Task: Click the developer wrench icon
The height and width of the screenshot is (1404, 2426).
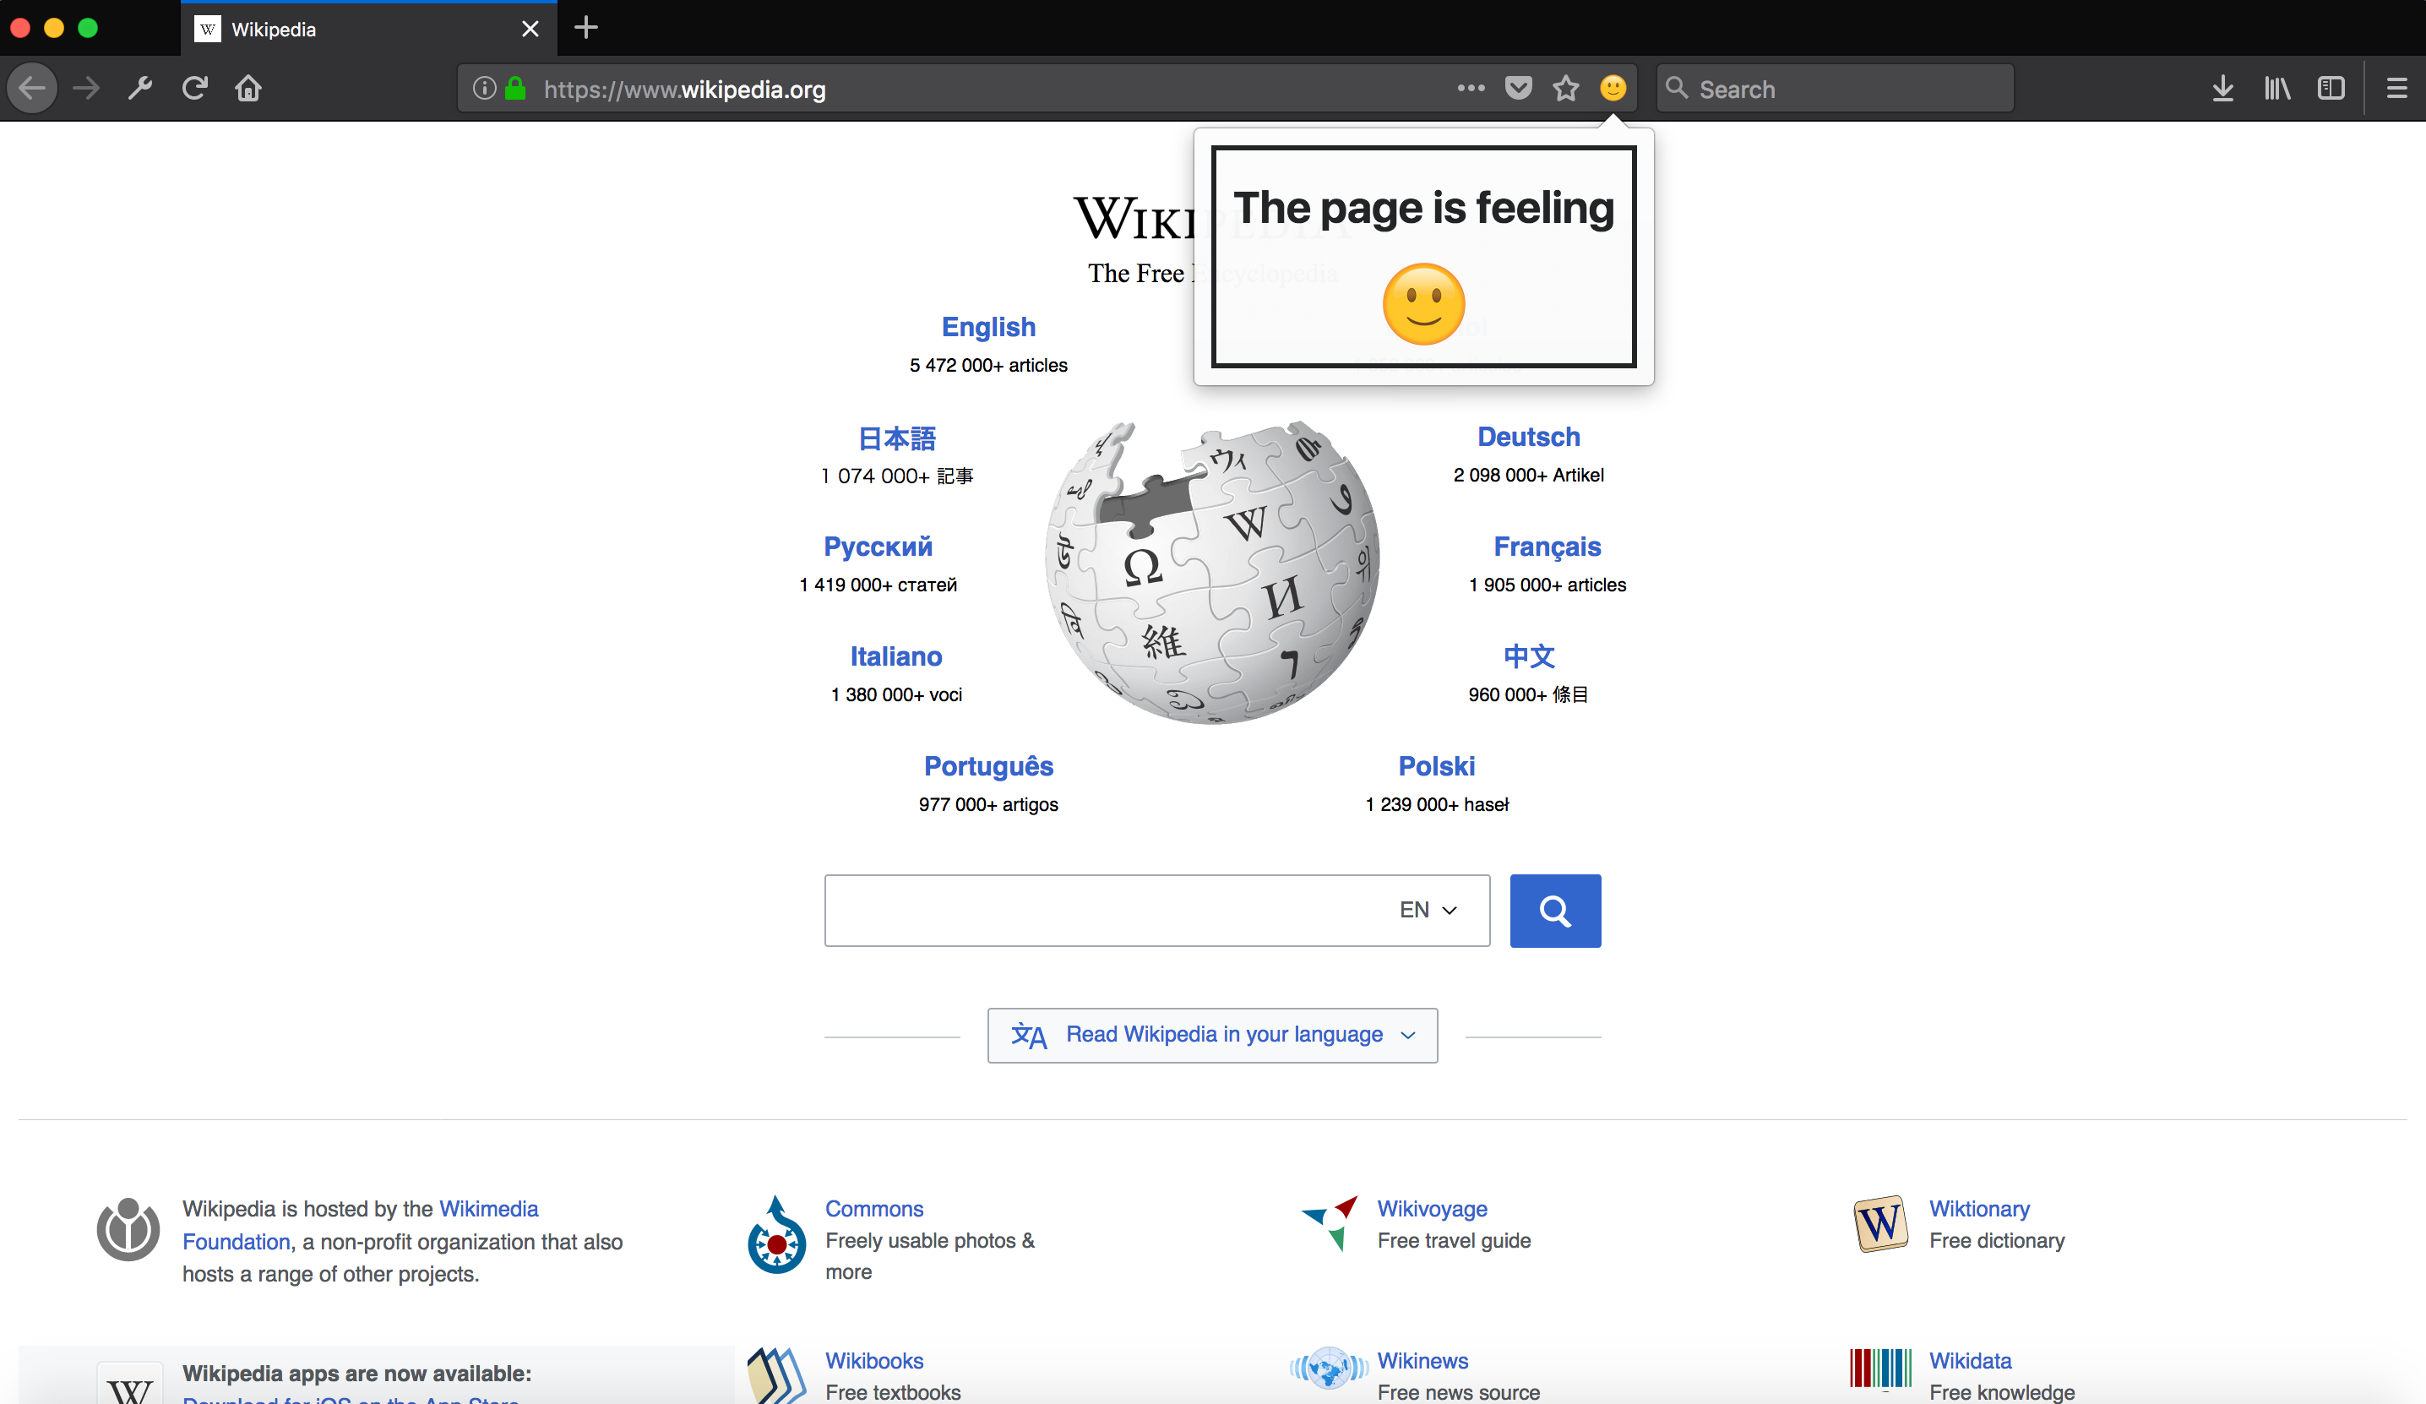Action: pyautogui.click(x=140, y=89)
